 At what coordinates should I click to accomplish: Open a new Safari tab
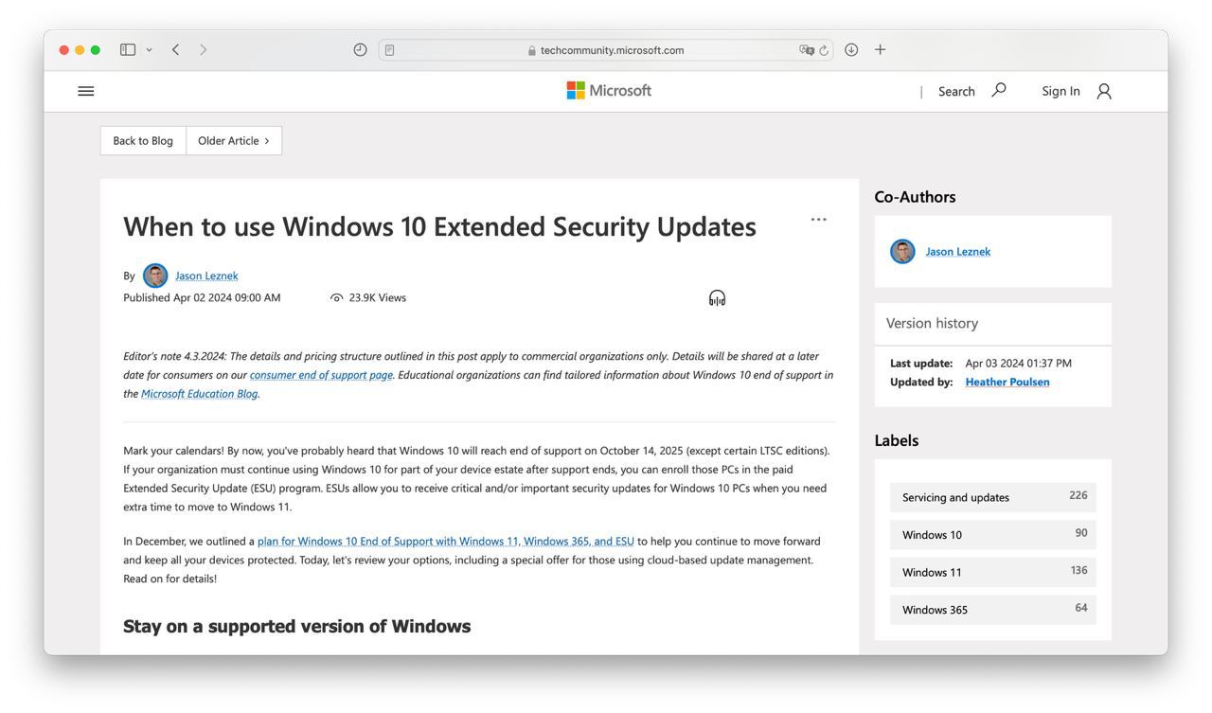click(880, 50)
